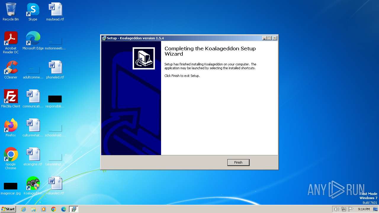Select the culturewhat... document icon
The height and width of the screenshot is (213, 379).
click(33, 128)
